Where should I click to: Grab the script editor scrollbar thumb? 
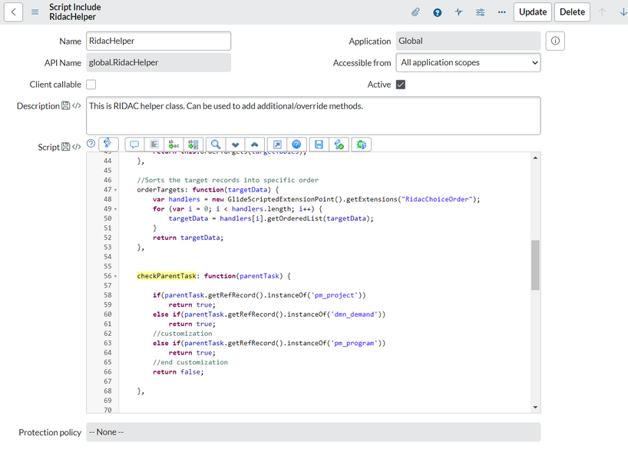535,264
